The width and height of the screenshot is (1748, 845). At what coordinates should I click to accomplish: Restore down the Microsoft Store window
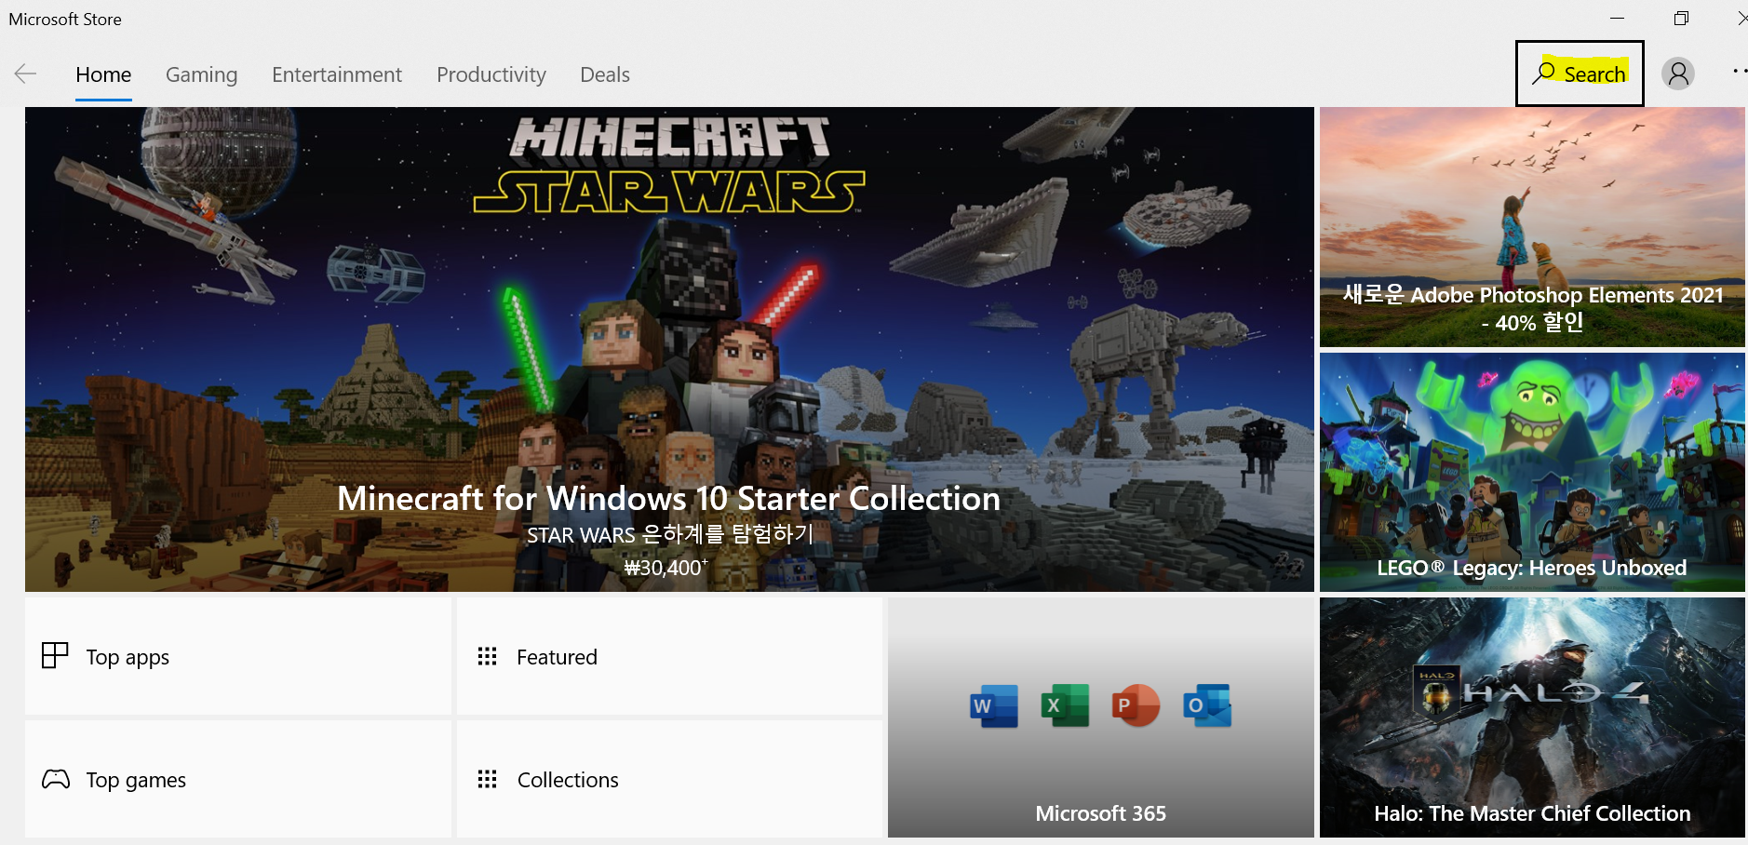point(1681,18)
